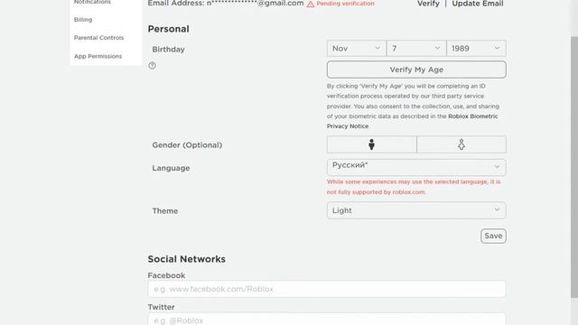Select the male gender icon
578x325 pixels.
coord(371,144)
